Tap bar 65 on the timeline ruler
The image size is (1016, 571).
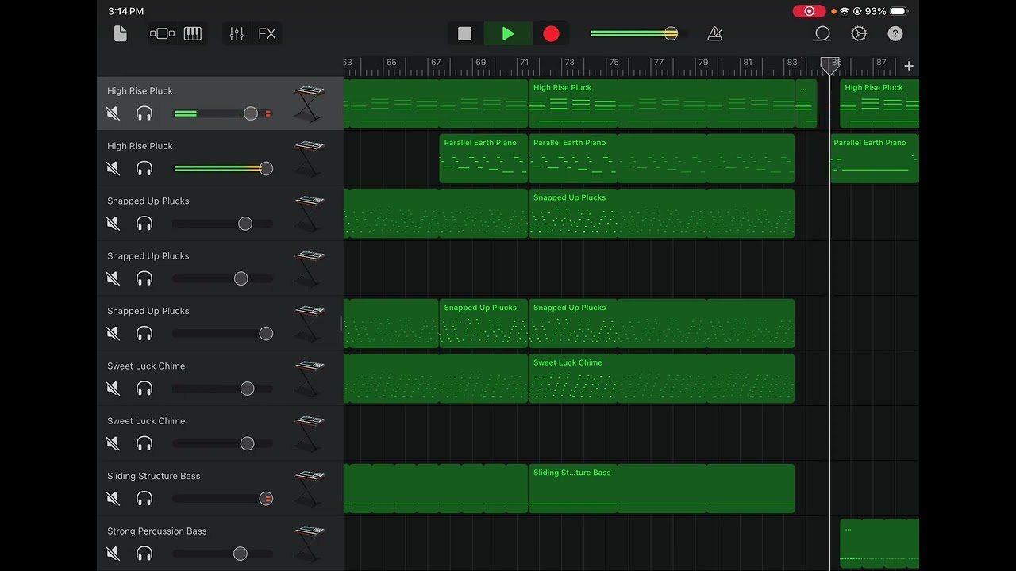pyautogui.click(x=391, y=62)
